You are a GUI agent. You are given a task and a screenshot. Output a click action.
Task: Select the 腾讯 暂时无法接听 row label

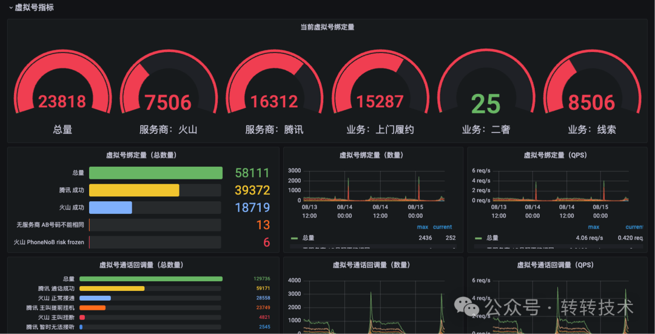pos(50,327)
